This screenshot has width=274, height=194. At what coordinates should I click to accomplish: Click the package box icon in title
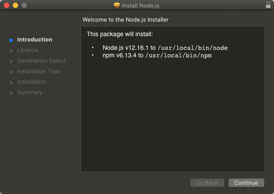pyautogui.click(x=116, y=5)
